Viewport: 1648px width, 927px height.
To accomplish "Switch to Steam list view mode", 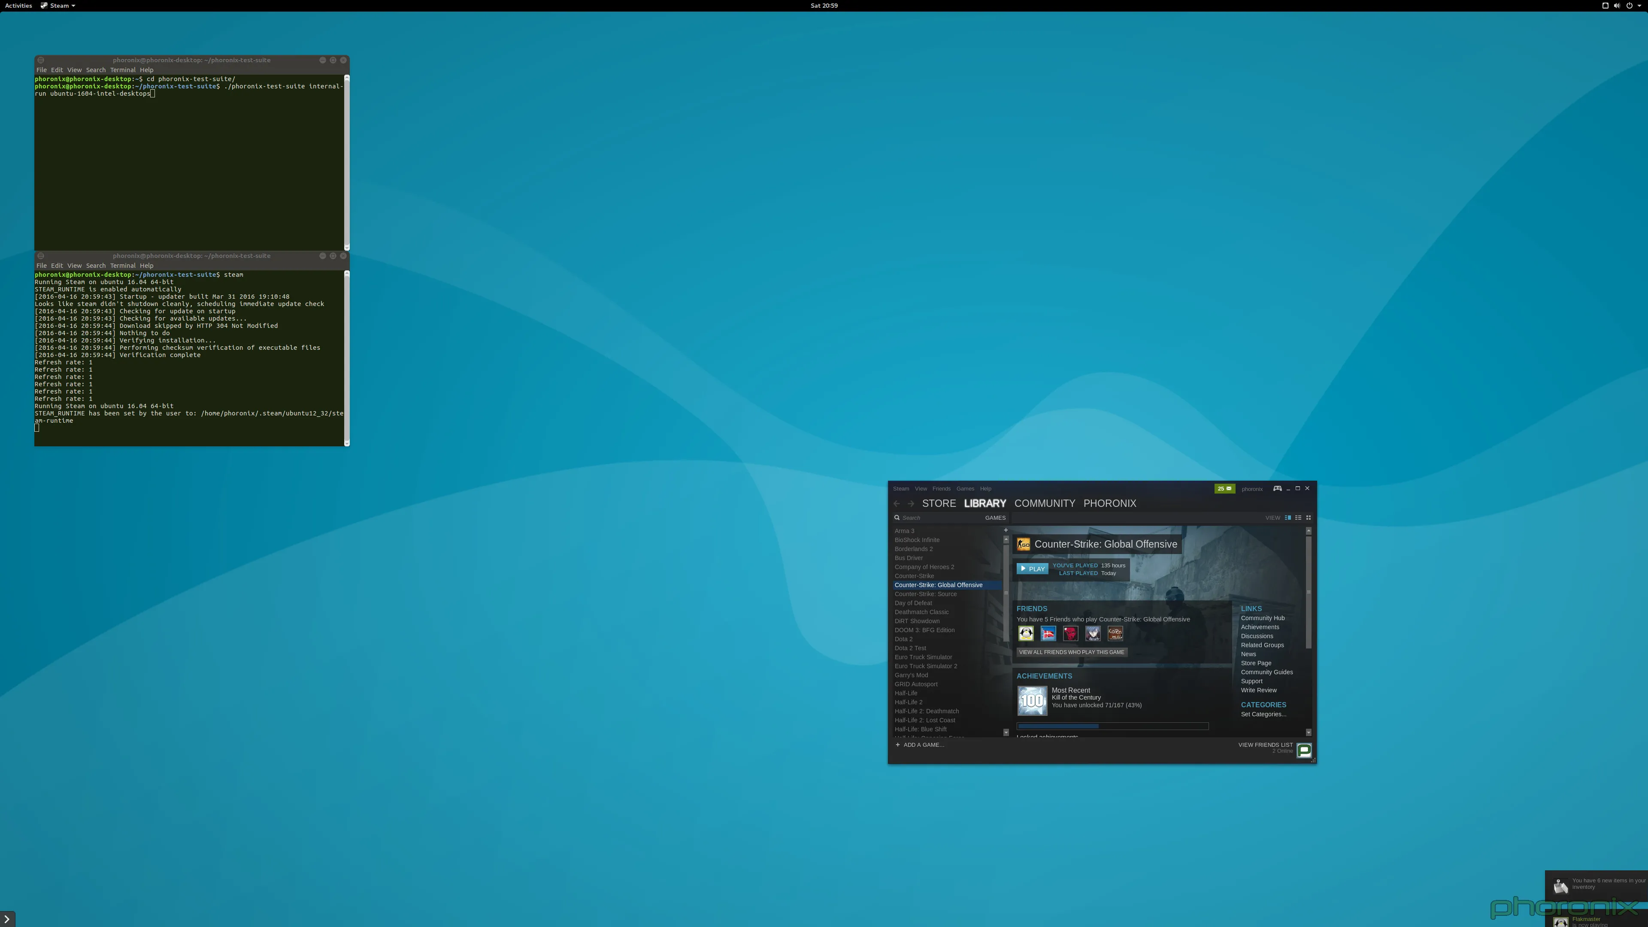I will (x=1298, y=518).
